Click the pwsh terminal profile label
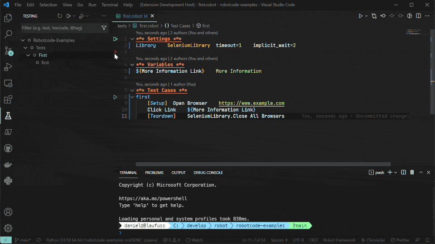 tap(377, 172)
